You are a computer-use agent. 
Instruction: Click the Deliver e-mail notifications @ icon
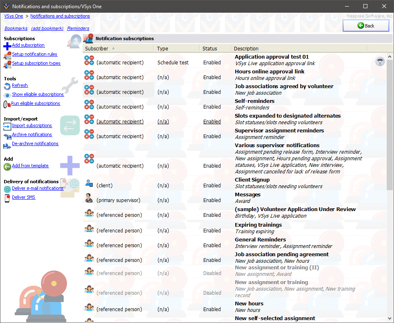[7, 189]
